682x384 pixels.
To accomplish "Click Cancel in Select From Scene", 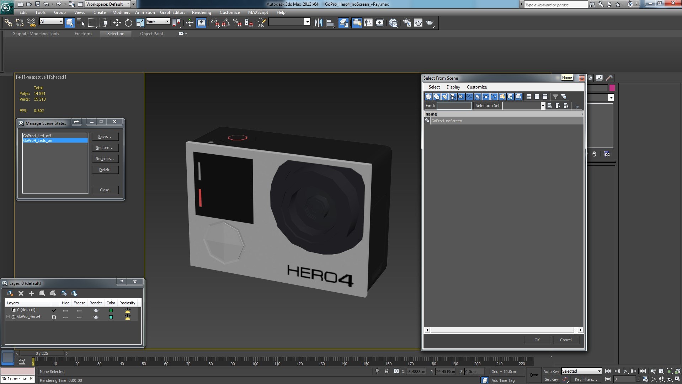I will point(566,340).
